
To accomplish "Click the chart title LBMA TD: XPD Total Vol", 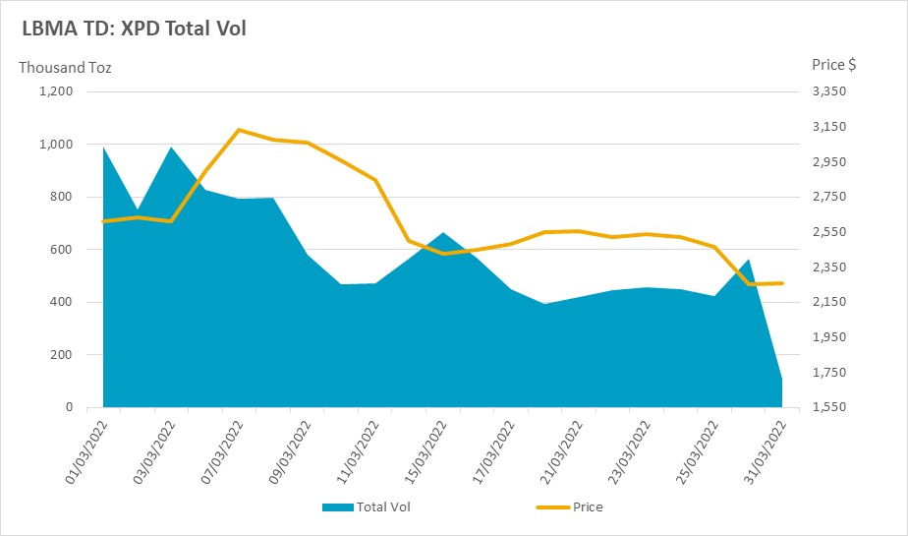I will point(135,29).
